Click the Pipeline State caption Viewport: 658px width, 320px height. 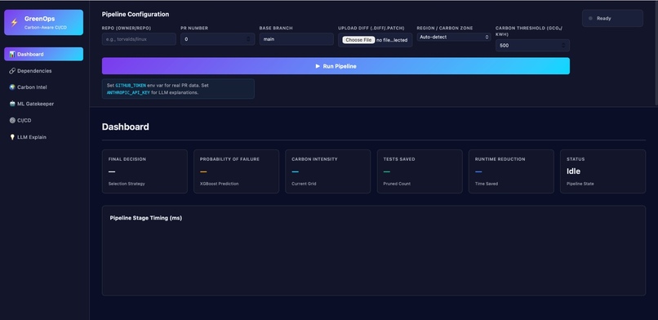(x=581, y=184)
